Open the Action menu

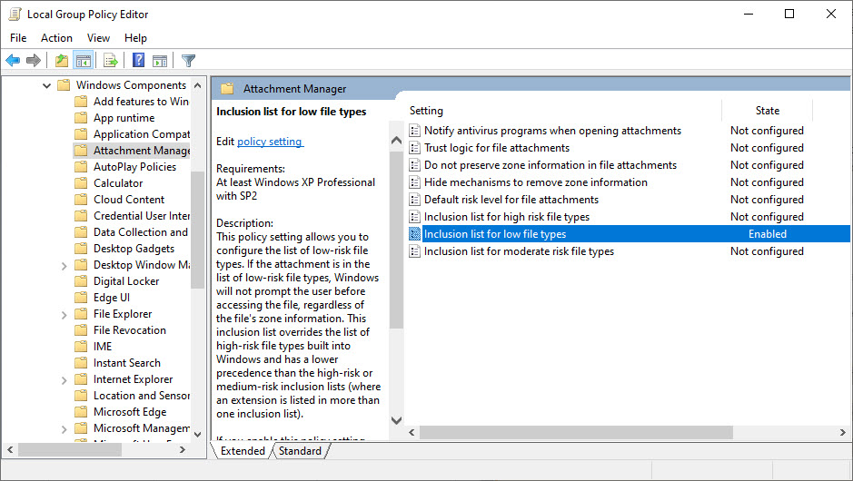[56, 38]
